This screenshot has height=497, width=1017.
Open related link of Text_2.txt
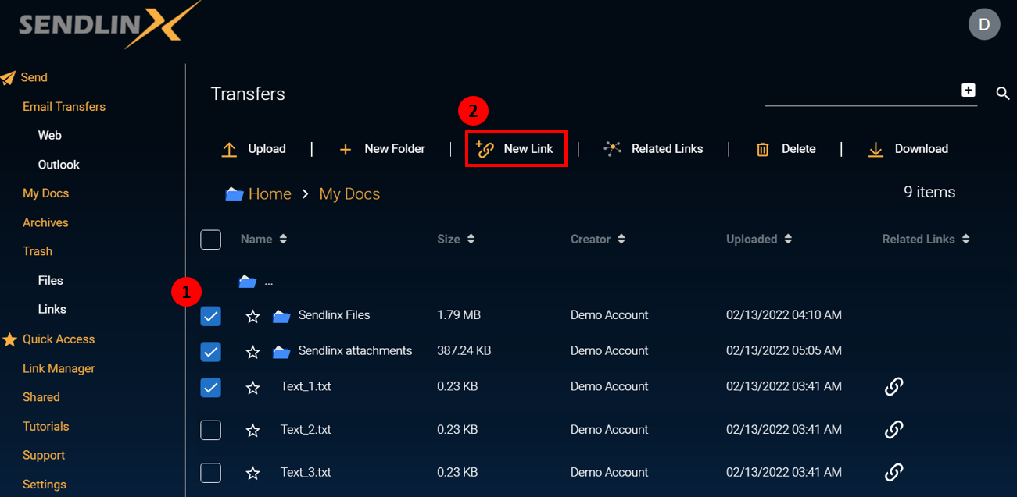click(x=893, y=429)
